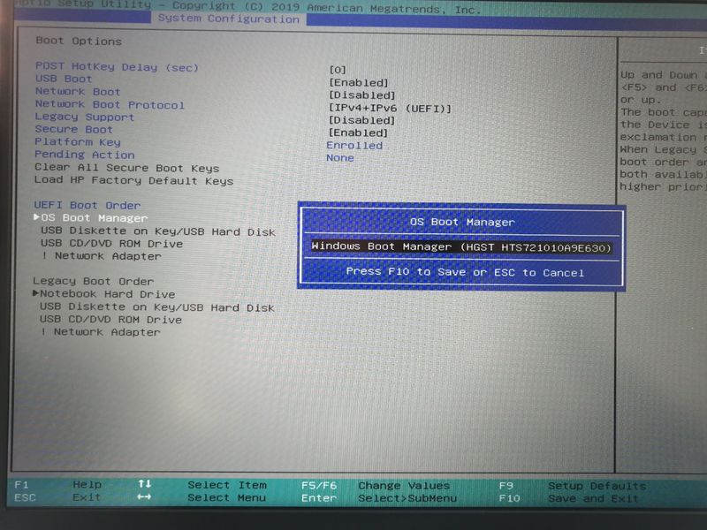Toggle Network Boot [Disabled] value
This screenshot has height=530, width=707.
tap(361, 95)
